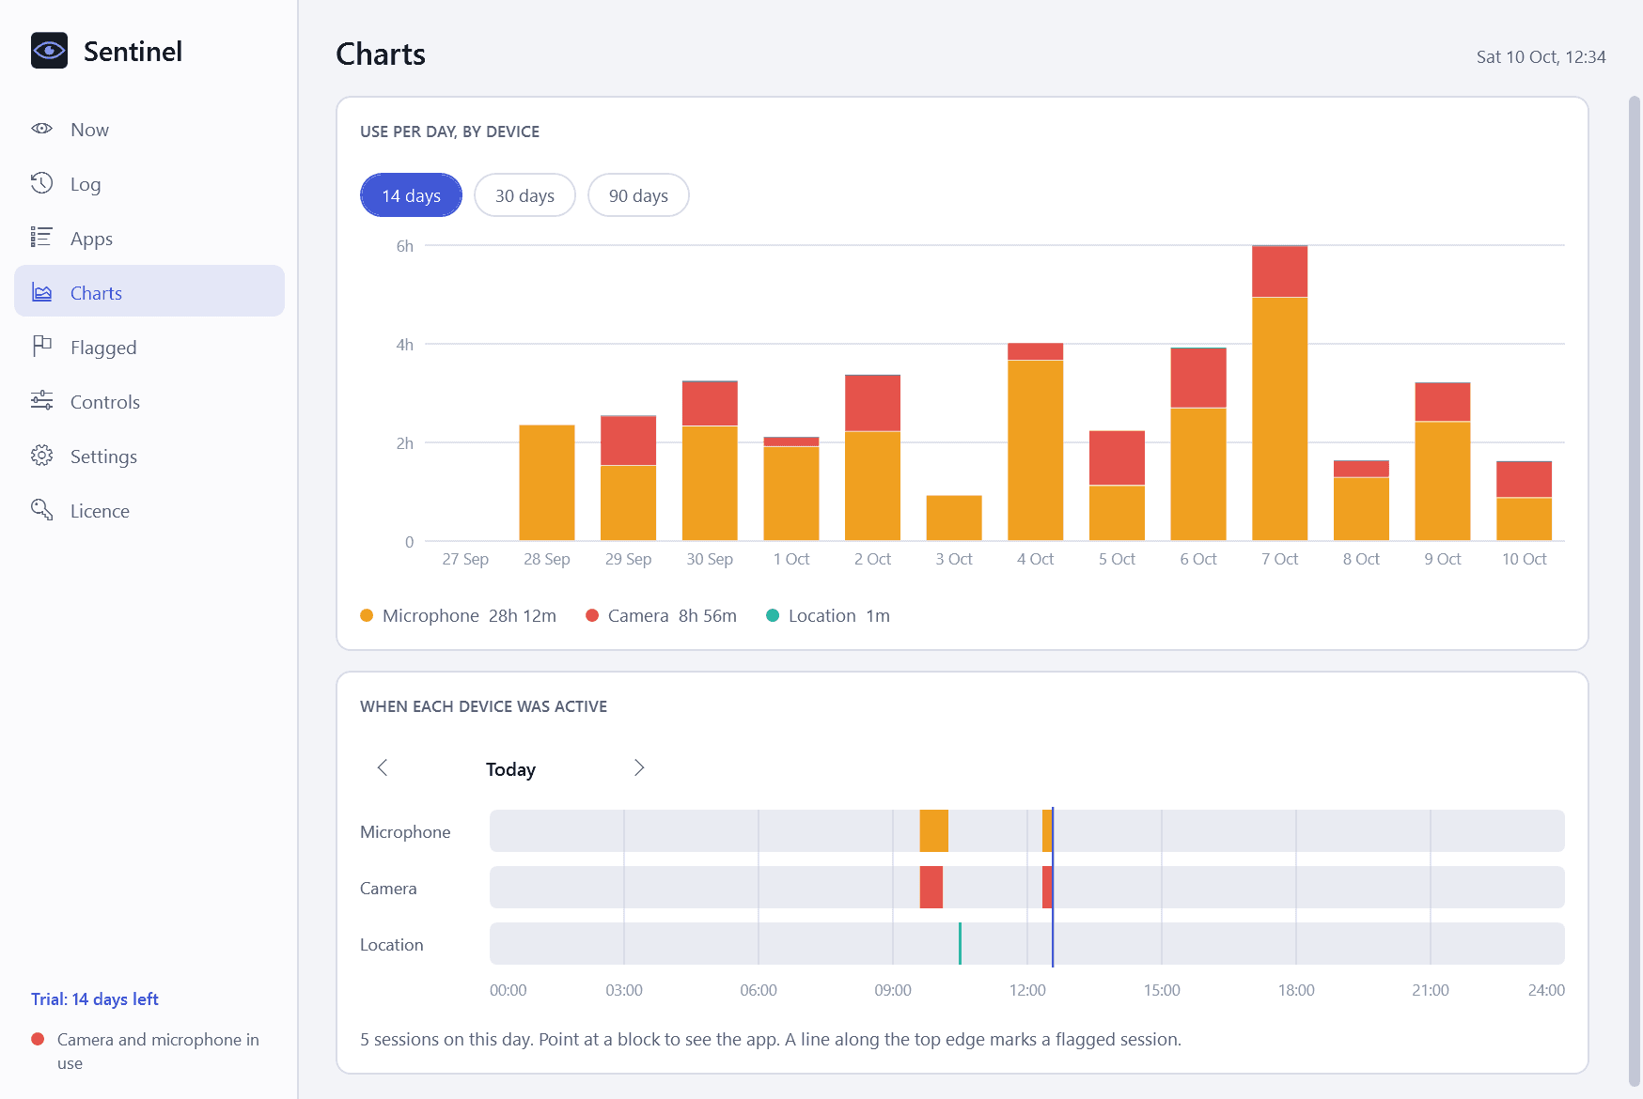Click the Licence key icon
The height and width of the screenshot is (1099, 1643).
point(41,509)
